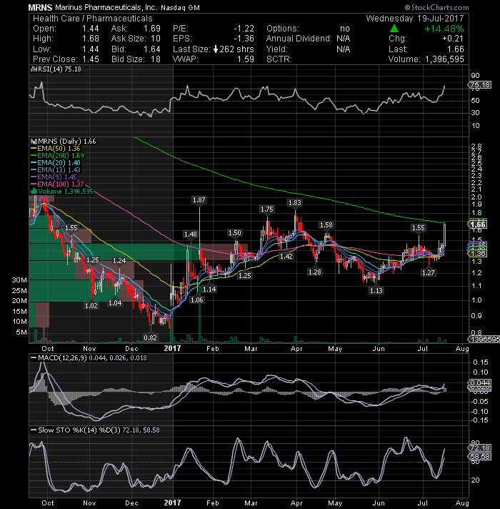Click the 2017 label on the price axis
This screenshot has height=509, width=500.
pos(172,348)
